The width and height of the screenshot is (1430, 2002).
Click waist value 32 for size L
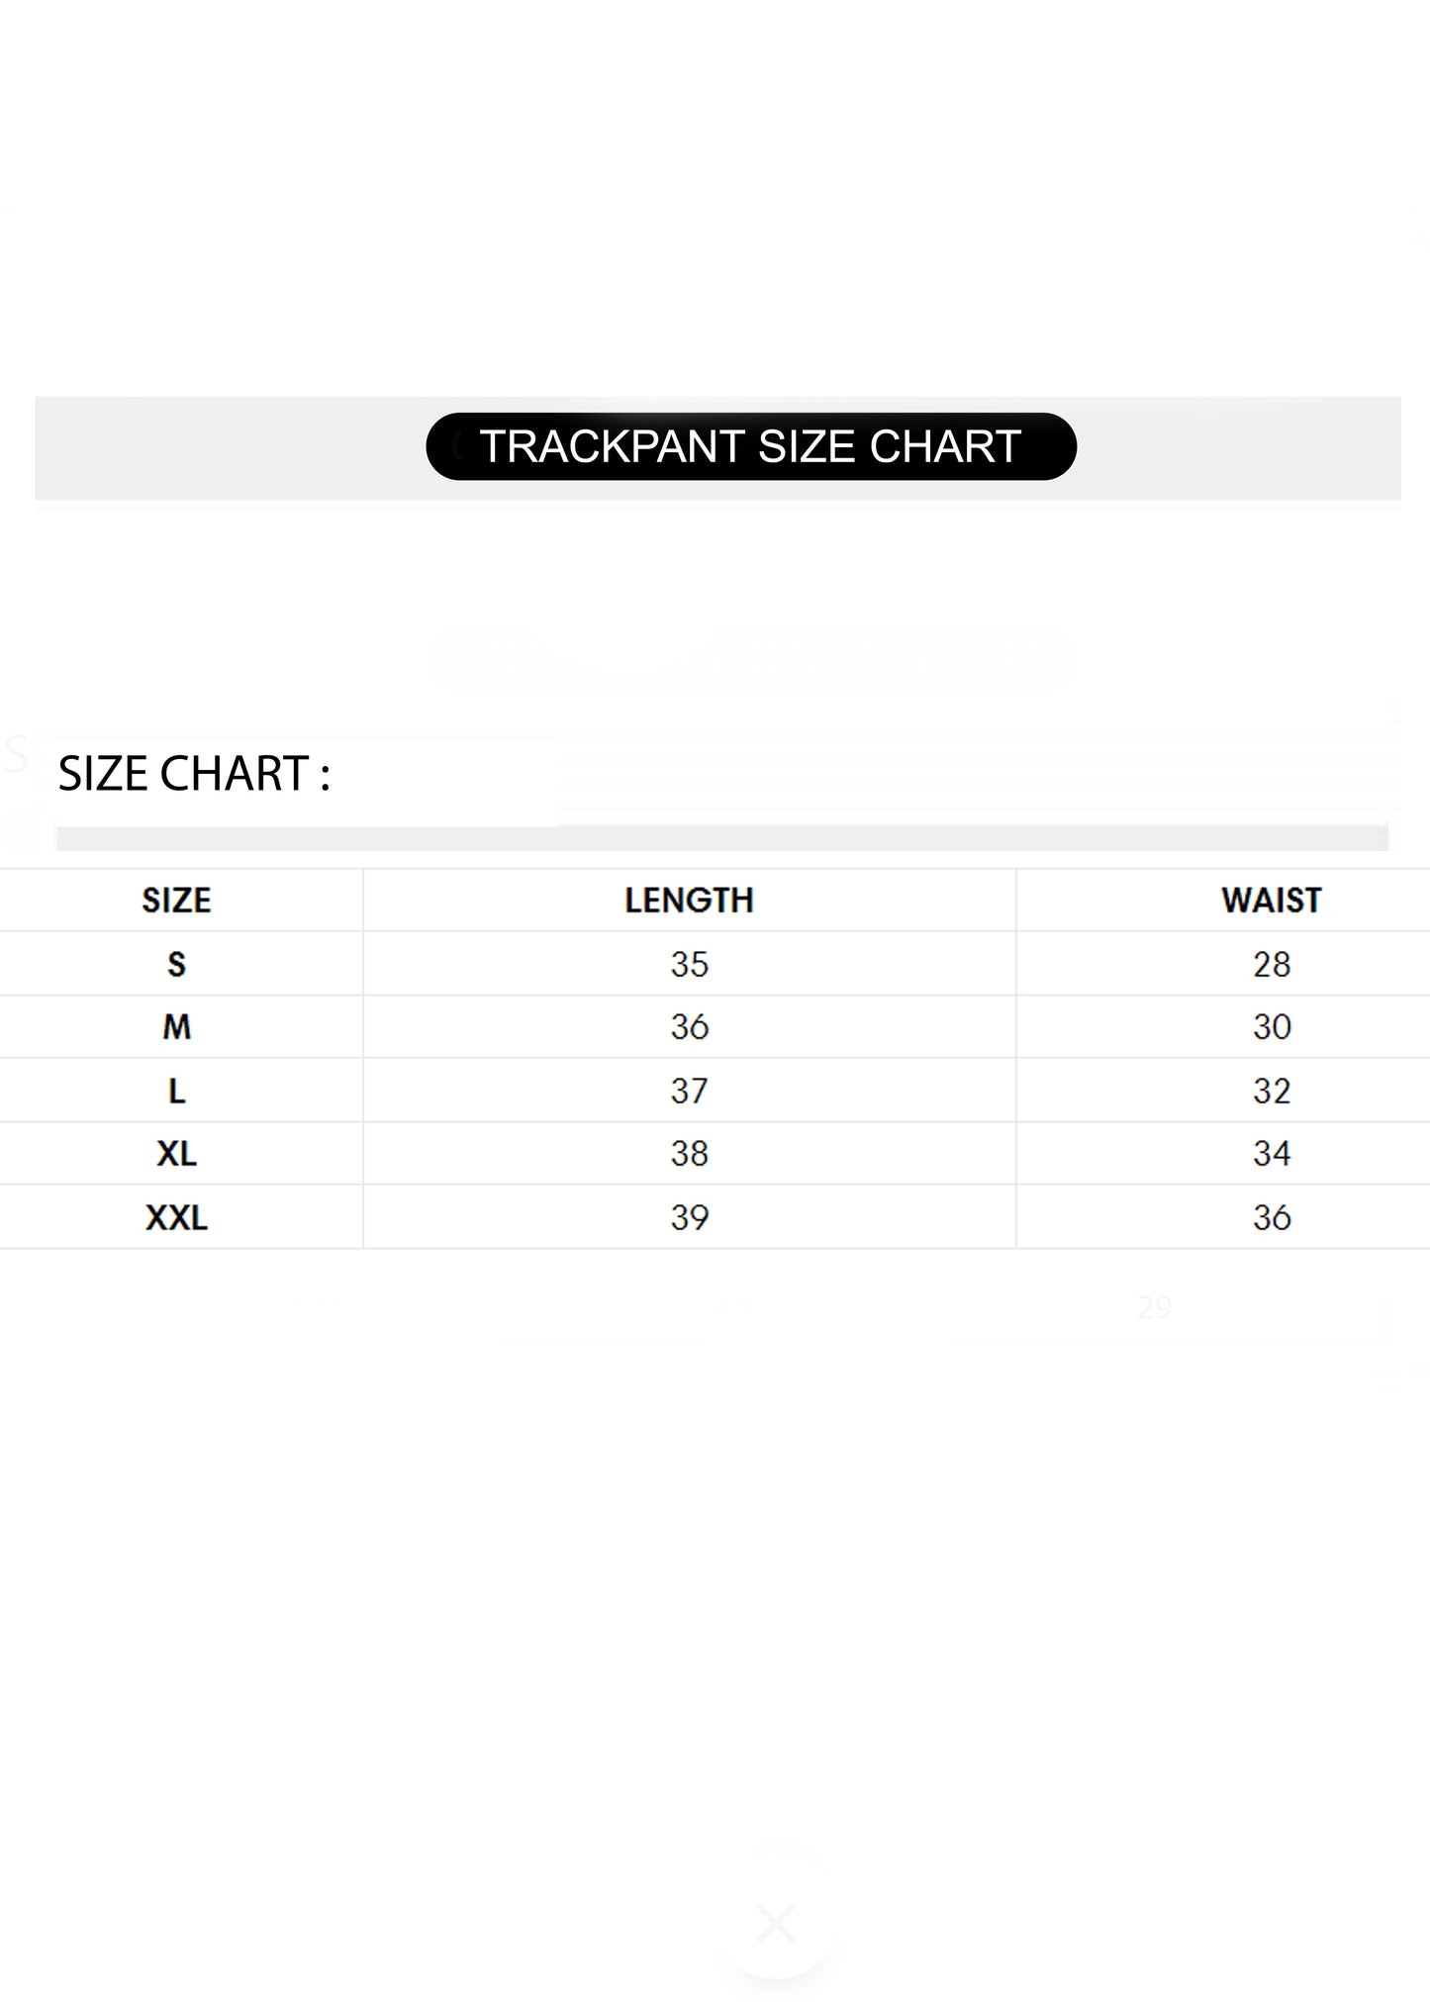[1271, 1091]
